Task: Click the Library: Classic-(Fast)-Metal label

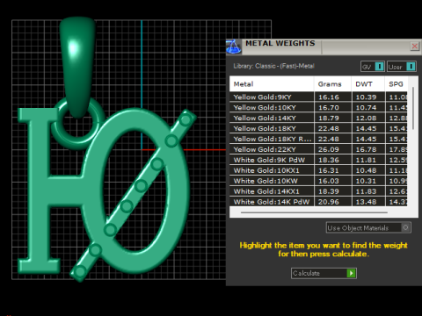Action: [x=273, y=66]
